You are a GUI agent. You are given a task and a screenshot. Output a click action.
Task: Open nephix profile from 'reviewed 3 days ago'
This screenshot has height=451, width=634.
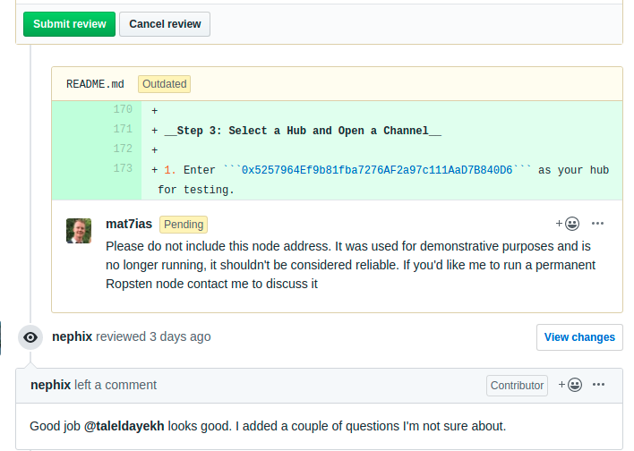coord(72,336)
